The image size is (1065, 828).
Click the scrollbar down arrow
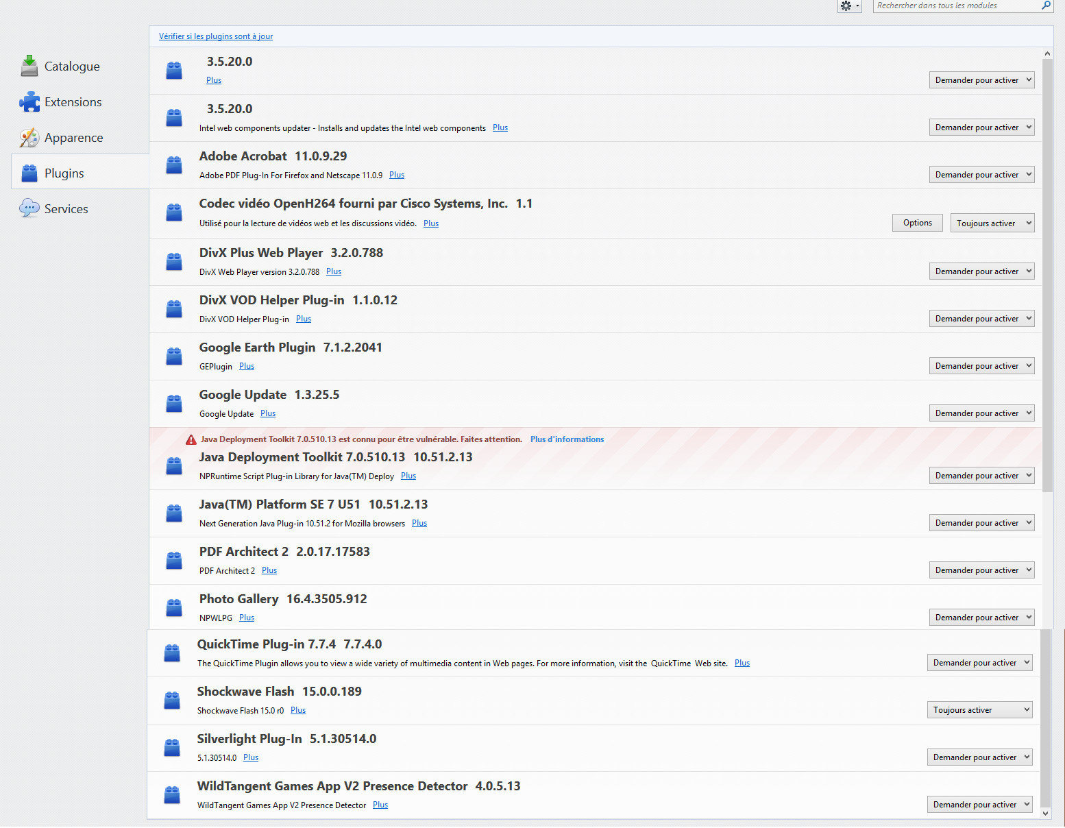click(x=1045, y=814)
